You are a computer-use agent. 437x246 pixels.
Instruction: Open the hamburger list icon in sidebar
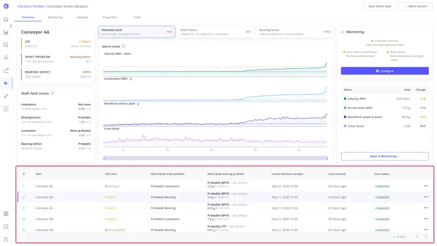6,109
